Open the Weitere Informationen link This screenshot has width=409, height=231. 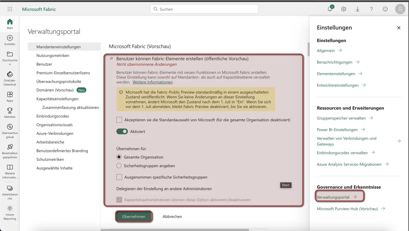tap(152, 82)
